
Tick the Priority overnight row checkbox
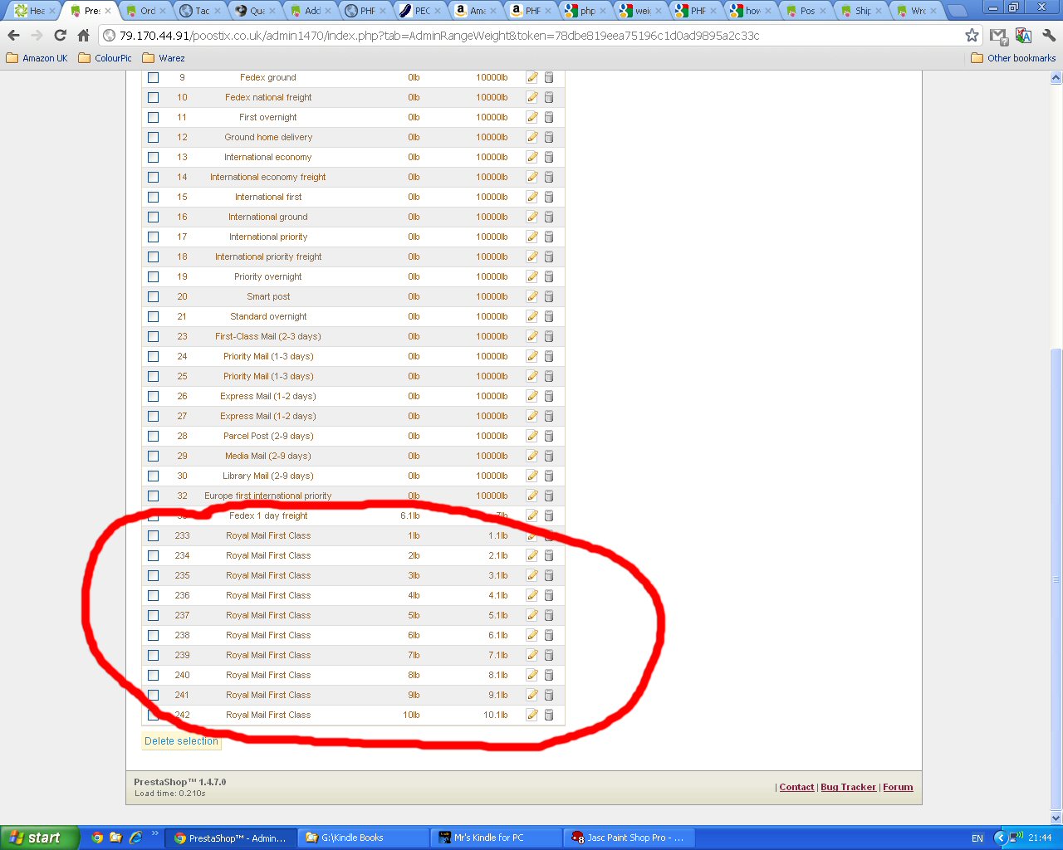click(153, 276)
